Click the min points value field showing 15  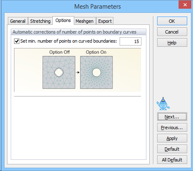pyautogui.click(x=130, y=41)
